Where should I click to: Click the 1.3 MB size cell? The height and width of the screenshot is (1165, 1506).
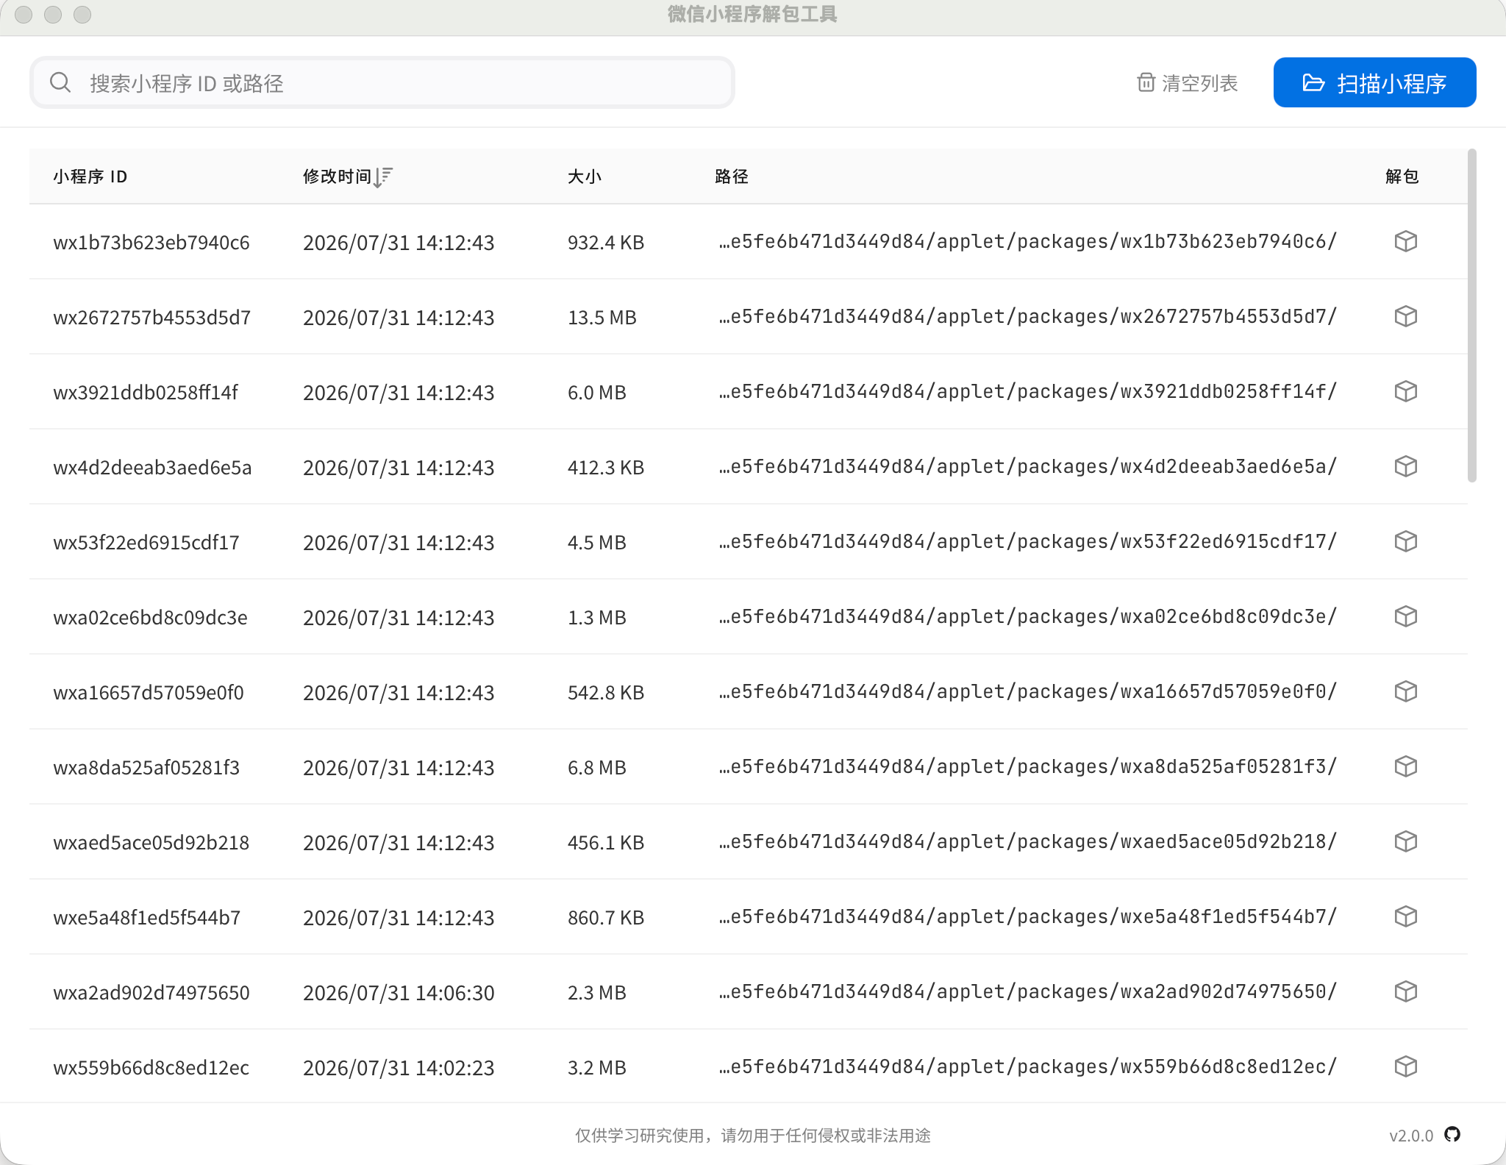tap(597, 618)
